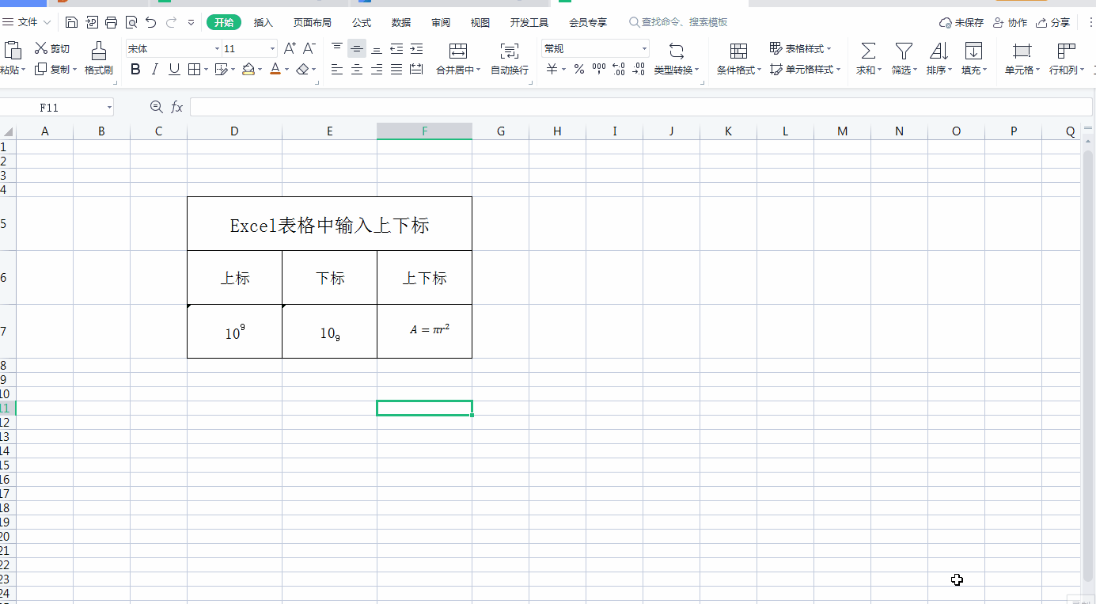Toggle bold formatting
The width and height of the screenshot is (1096, 604).
point(135,69)
